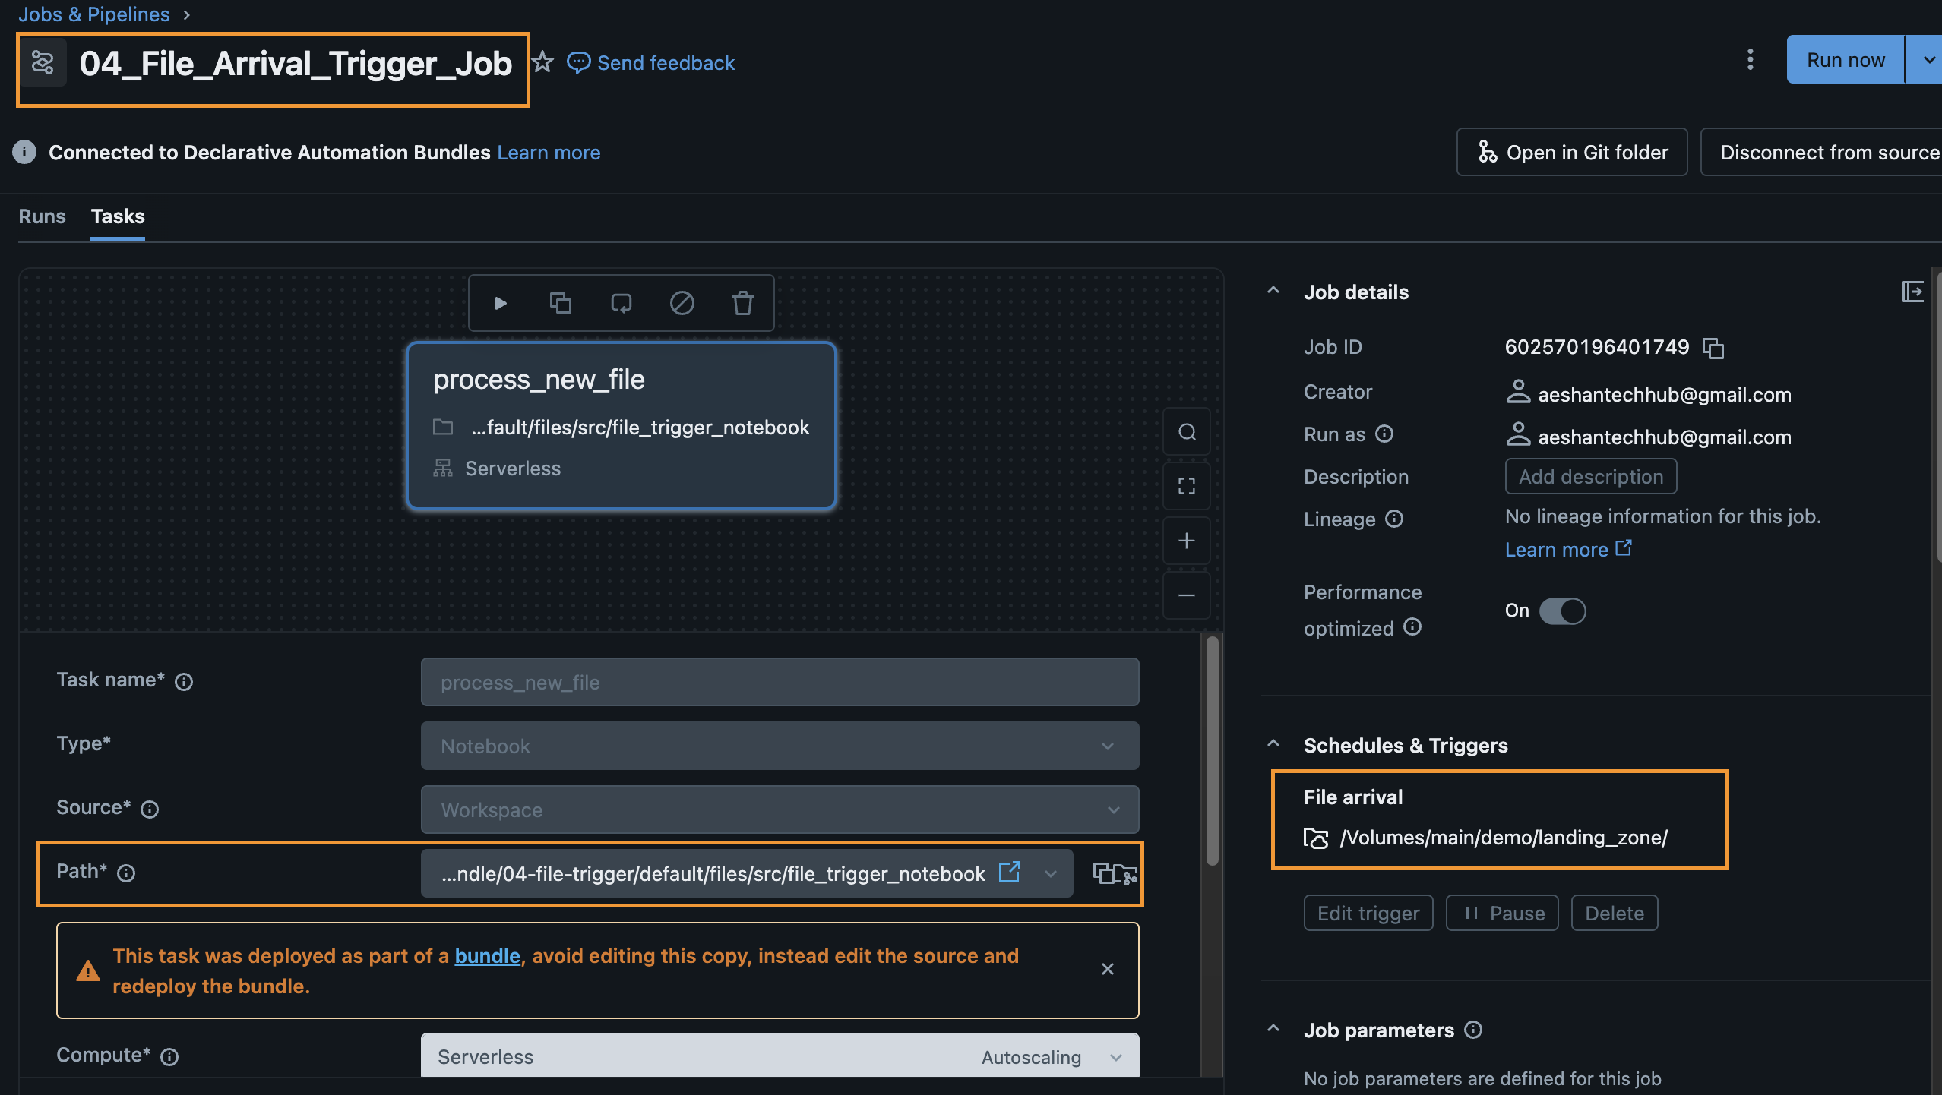Toggle Performance optimized switch off
Screen dimensions: 1942x1095
click(x=1563, y=611)
